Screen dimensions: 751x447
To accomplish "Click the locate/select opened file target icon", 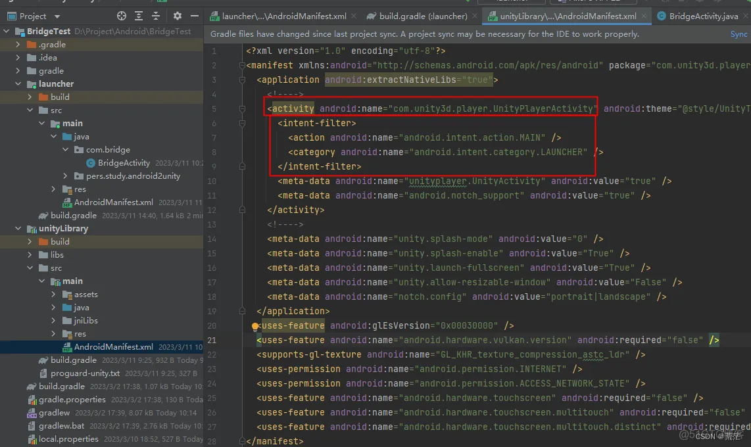I will click(122, 16).
